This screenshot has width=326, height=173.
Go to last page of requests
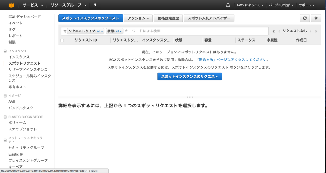(x=316, y=31)
